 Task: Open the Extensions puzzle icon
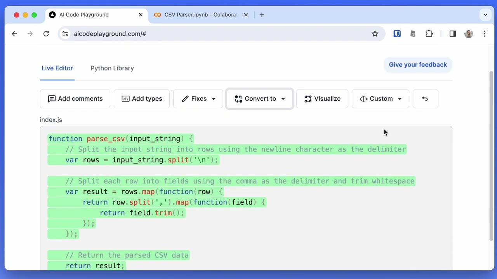point(429,34)
